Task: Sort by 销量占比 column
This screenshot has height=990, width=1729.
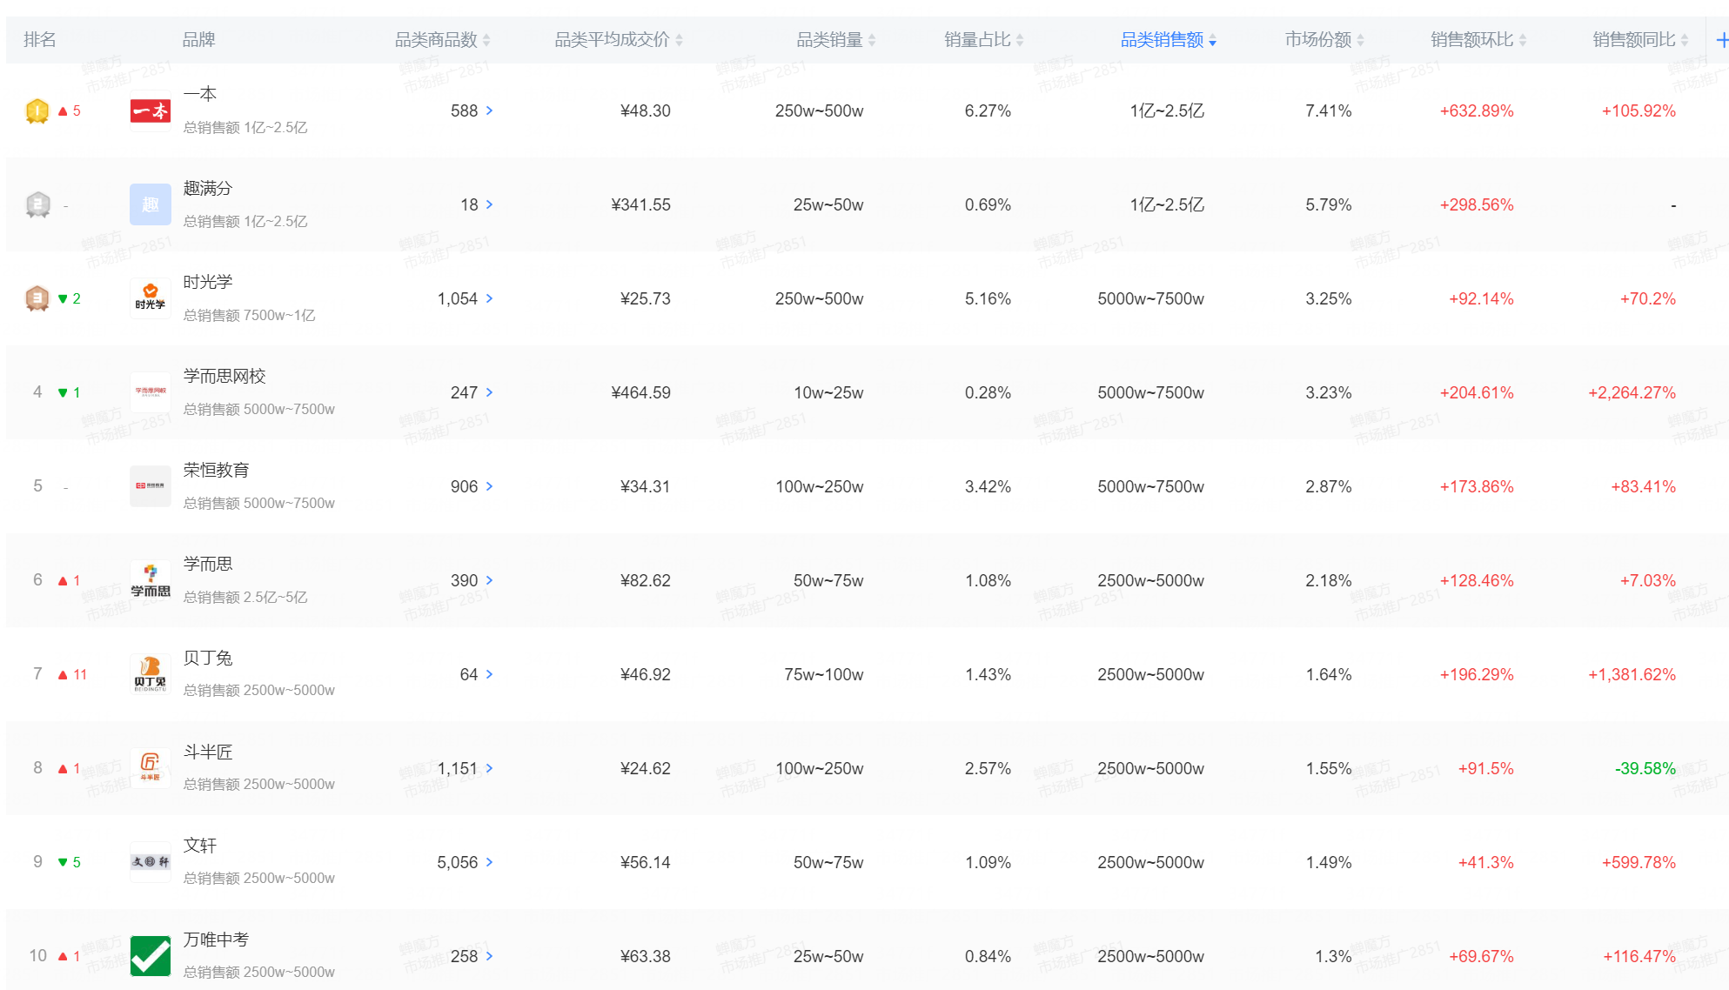Action: 983,40
